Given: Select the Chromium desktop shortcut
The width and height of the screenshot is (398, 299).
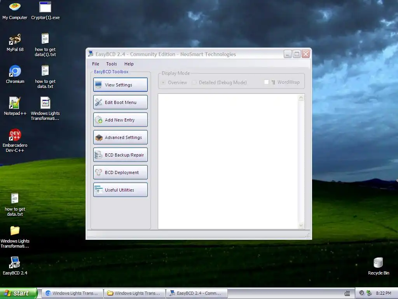Looking at the screenshot, I should coord(15,74).
